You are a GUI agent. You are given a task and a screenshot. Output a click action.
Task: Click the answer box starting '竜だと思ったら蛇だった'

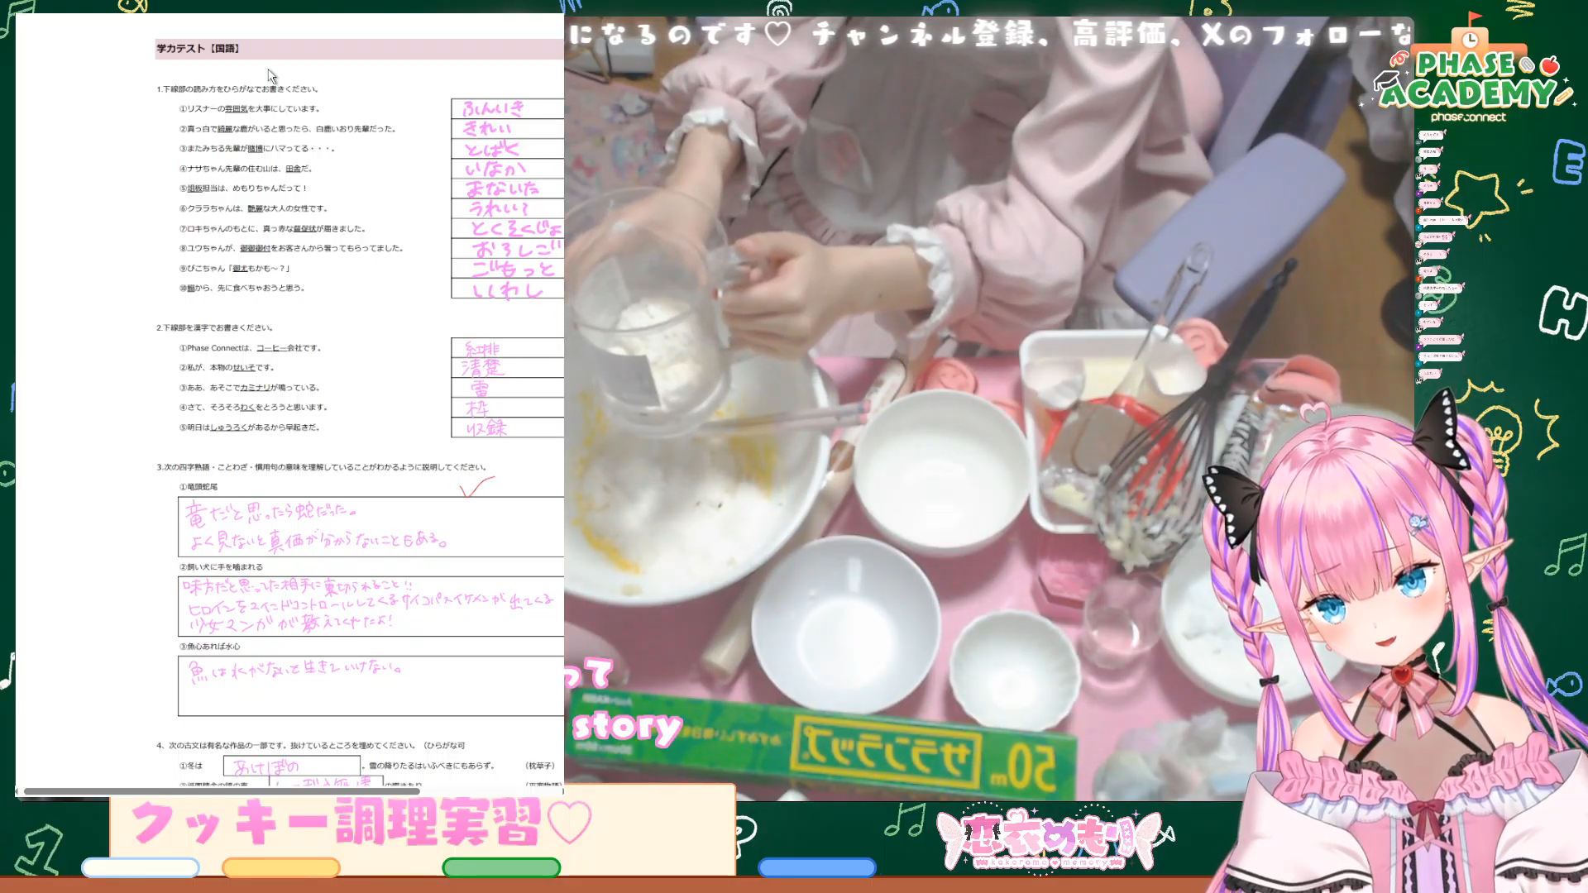[371, 527]
